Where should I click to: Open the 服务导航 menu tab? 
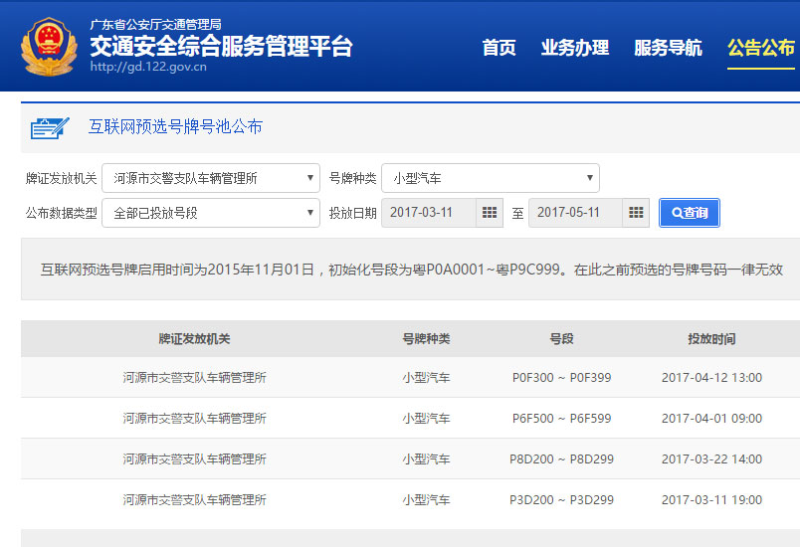click(x=668, y=48)
